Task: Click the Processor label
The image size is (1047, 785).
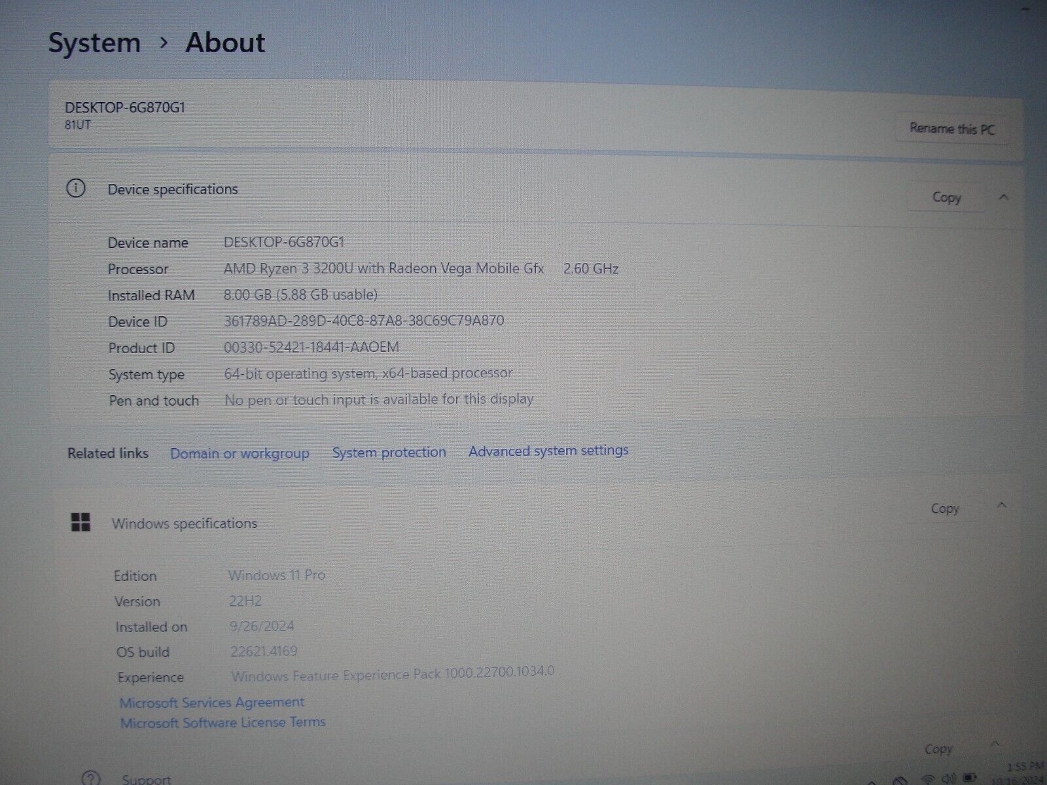Action: coord(138,269)
